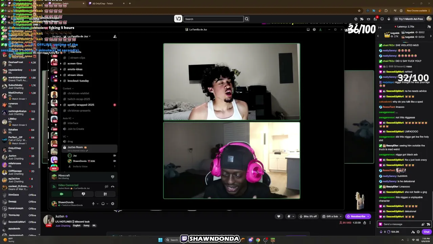Screen dimensions: 433x244
Task: Deafen headphones in Discord user panel
Action: pos(103,204)
